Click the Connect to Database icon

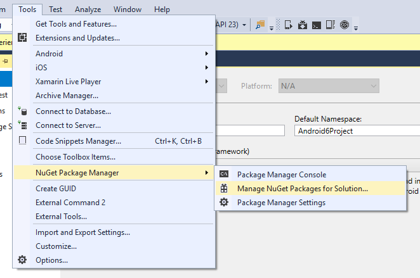tap(22, 111)
